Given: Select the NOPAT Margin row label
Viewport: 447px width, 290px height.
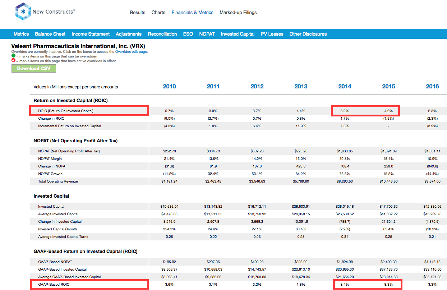Looking at the screenshot, I should 51,158.
